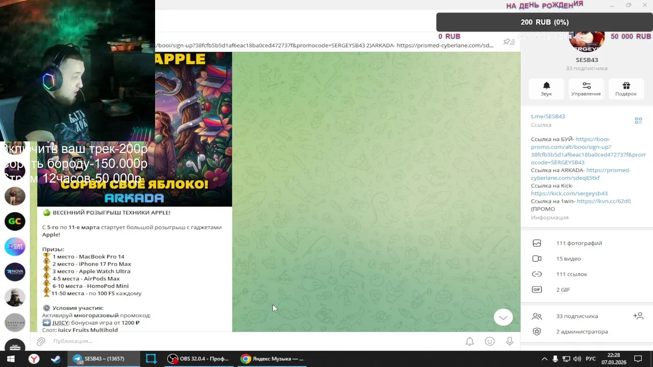Viewport: 653px width, 367px height.
Task: Click the "2 место - iPhone 17 Pro Max" line
Action: (x=92, y=264)
